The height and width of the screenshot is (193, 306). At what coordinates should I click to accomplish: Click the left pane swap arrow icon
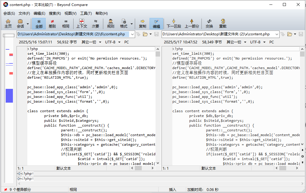click(x=138, y=34)
